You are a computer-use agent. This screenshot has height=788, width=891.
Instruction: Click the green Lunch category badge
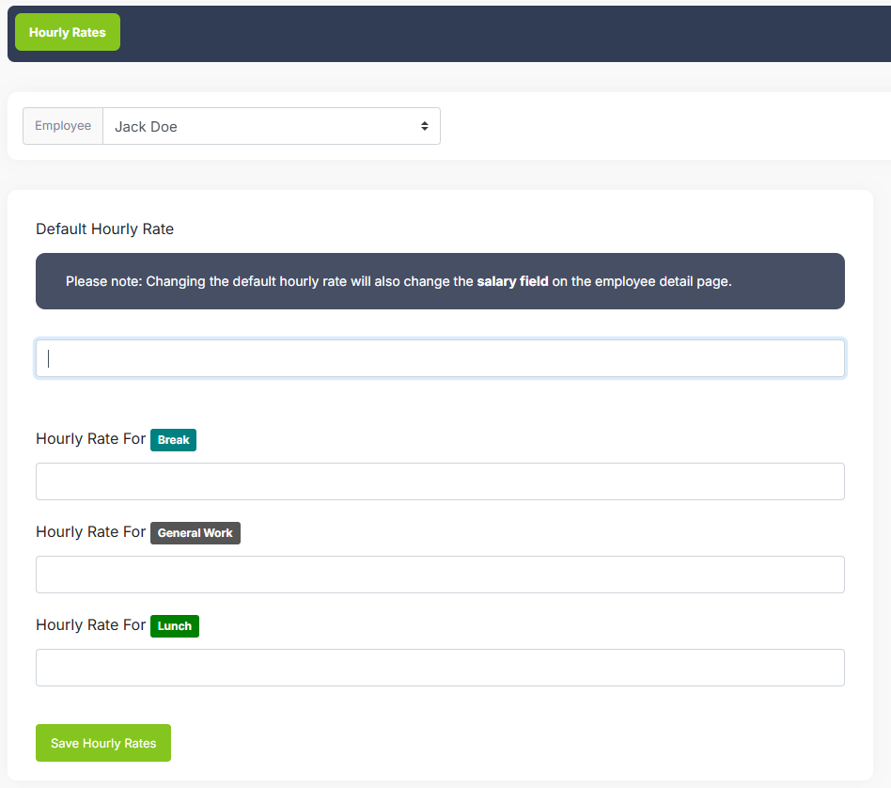174,625
